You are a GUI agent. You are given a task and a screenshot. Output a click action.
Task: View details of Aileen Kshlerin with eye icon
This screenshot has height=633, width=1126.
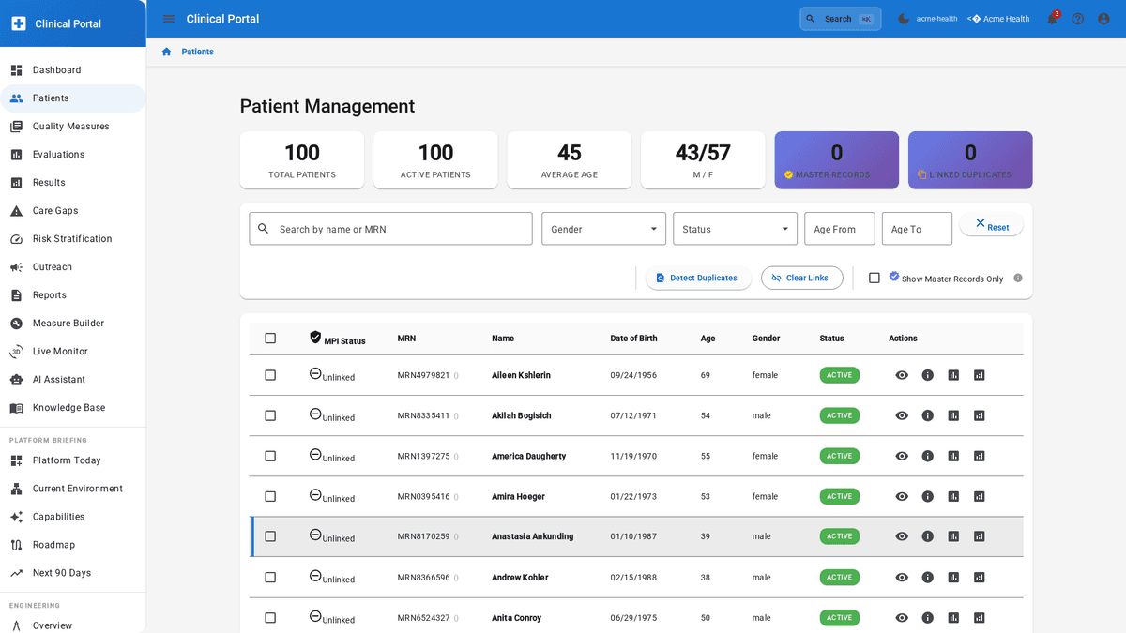pyautogui.click(x=902, y=374)
